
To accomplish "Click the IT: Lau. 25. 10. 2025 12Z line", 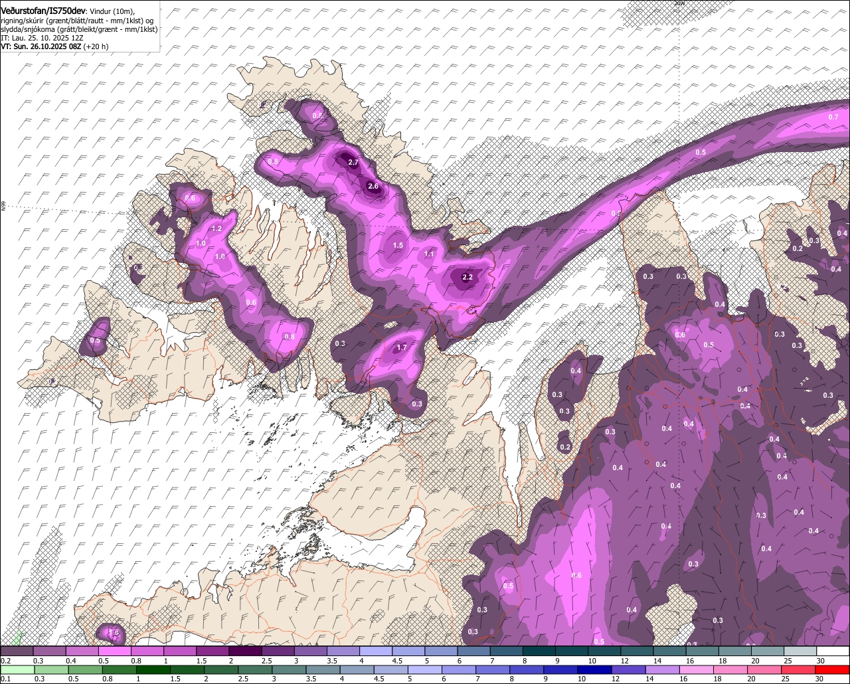I will pos(42,39).
